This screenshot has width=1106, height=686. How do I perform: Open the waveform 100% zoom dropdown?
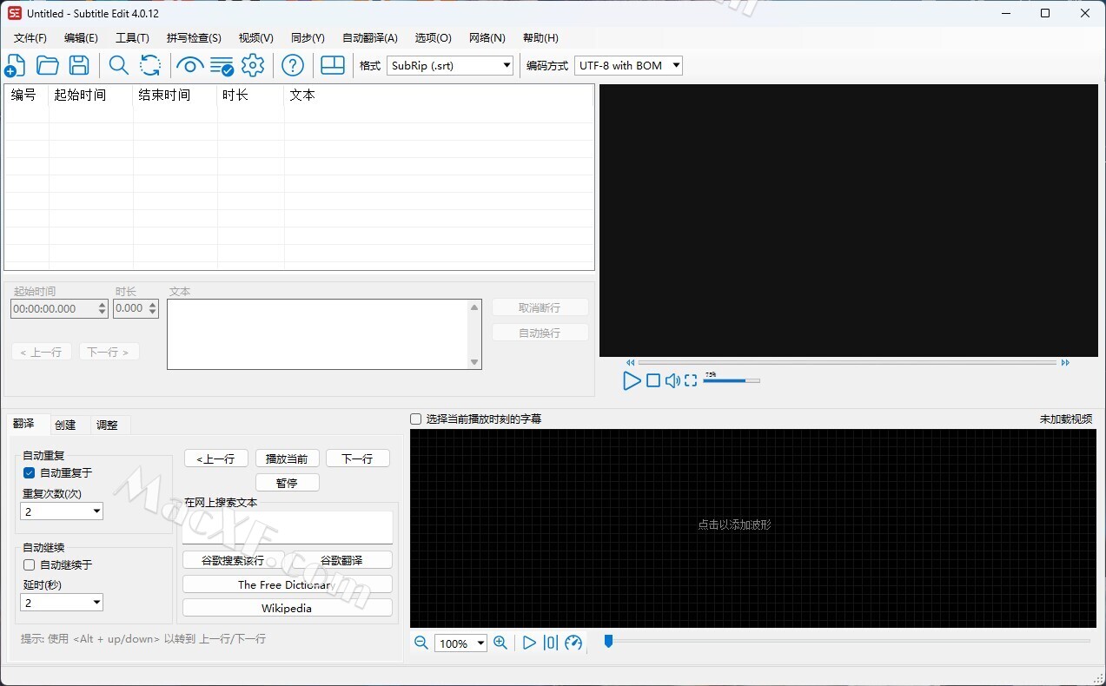tap(460, 643)
